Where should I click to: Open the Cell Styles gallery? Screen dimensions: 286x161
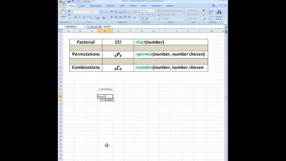coord(164,19)
